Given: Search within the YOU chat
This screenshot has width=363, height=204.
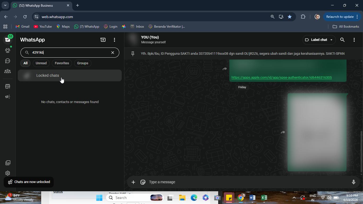Looking at the screenshot, I should pyautogui.click(x=342, y=40).
